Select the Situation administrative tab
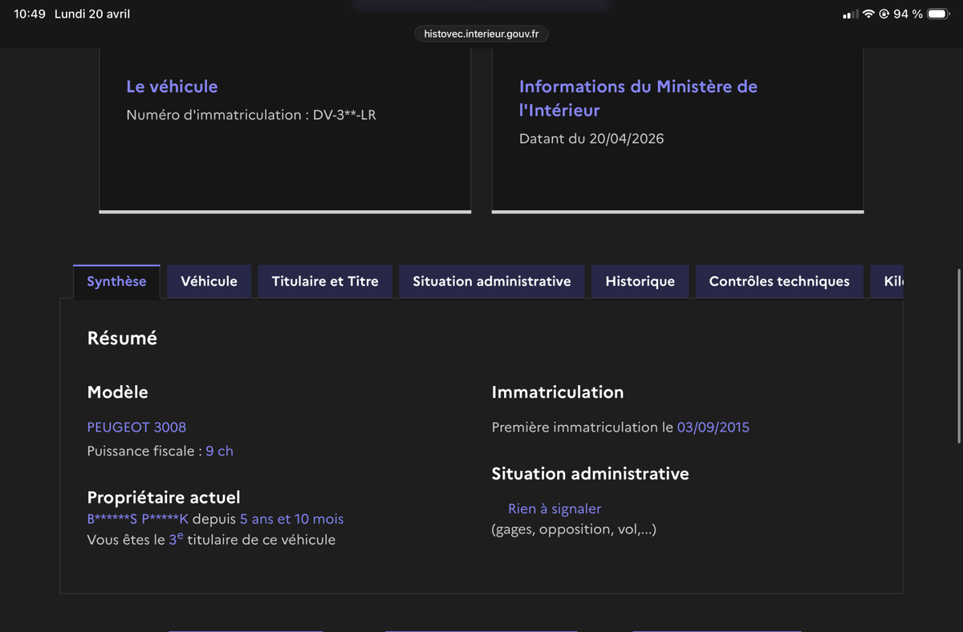Image resolution: width=963 pixels, height=632 pixels. (492, 282)
